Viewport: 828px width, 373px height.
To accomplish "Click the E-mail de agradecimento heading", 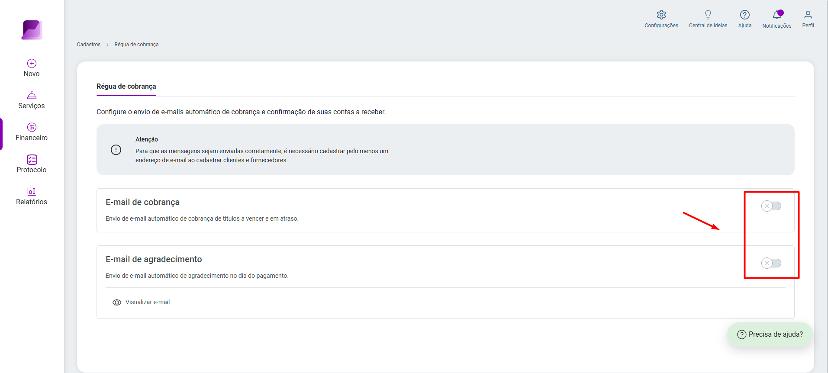I will pyautogui.click(x=154, y=259).
